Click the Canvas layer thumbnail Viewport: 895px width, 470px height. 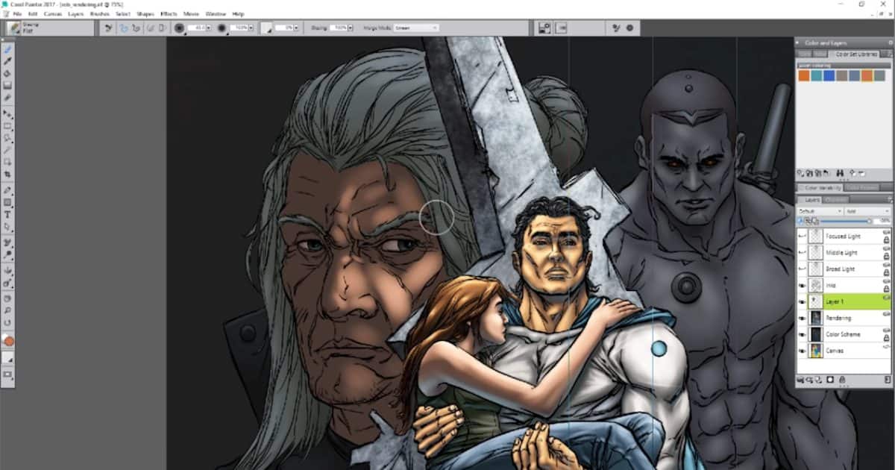point(816,351)
